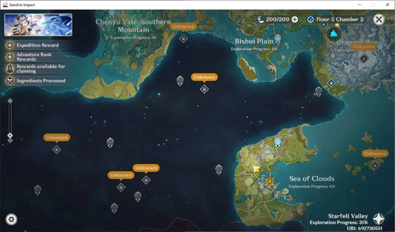Screen dimensions: 395x232
Task: Click Unknown label on Chenyu Vale's southern coast
Action: 183,26
